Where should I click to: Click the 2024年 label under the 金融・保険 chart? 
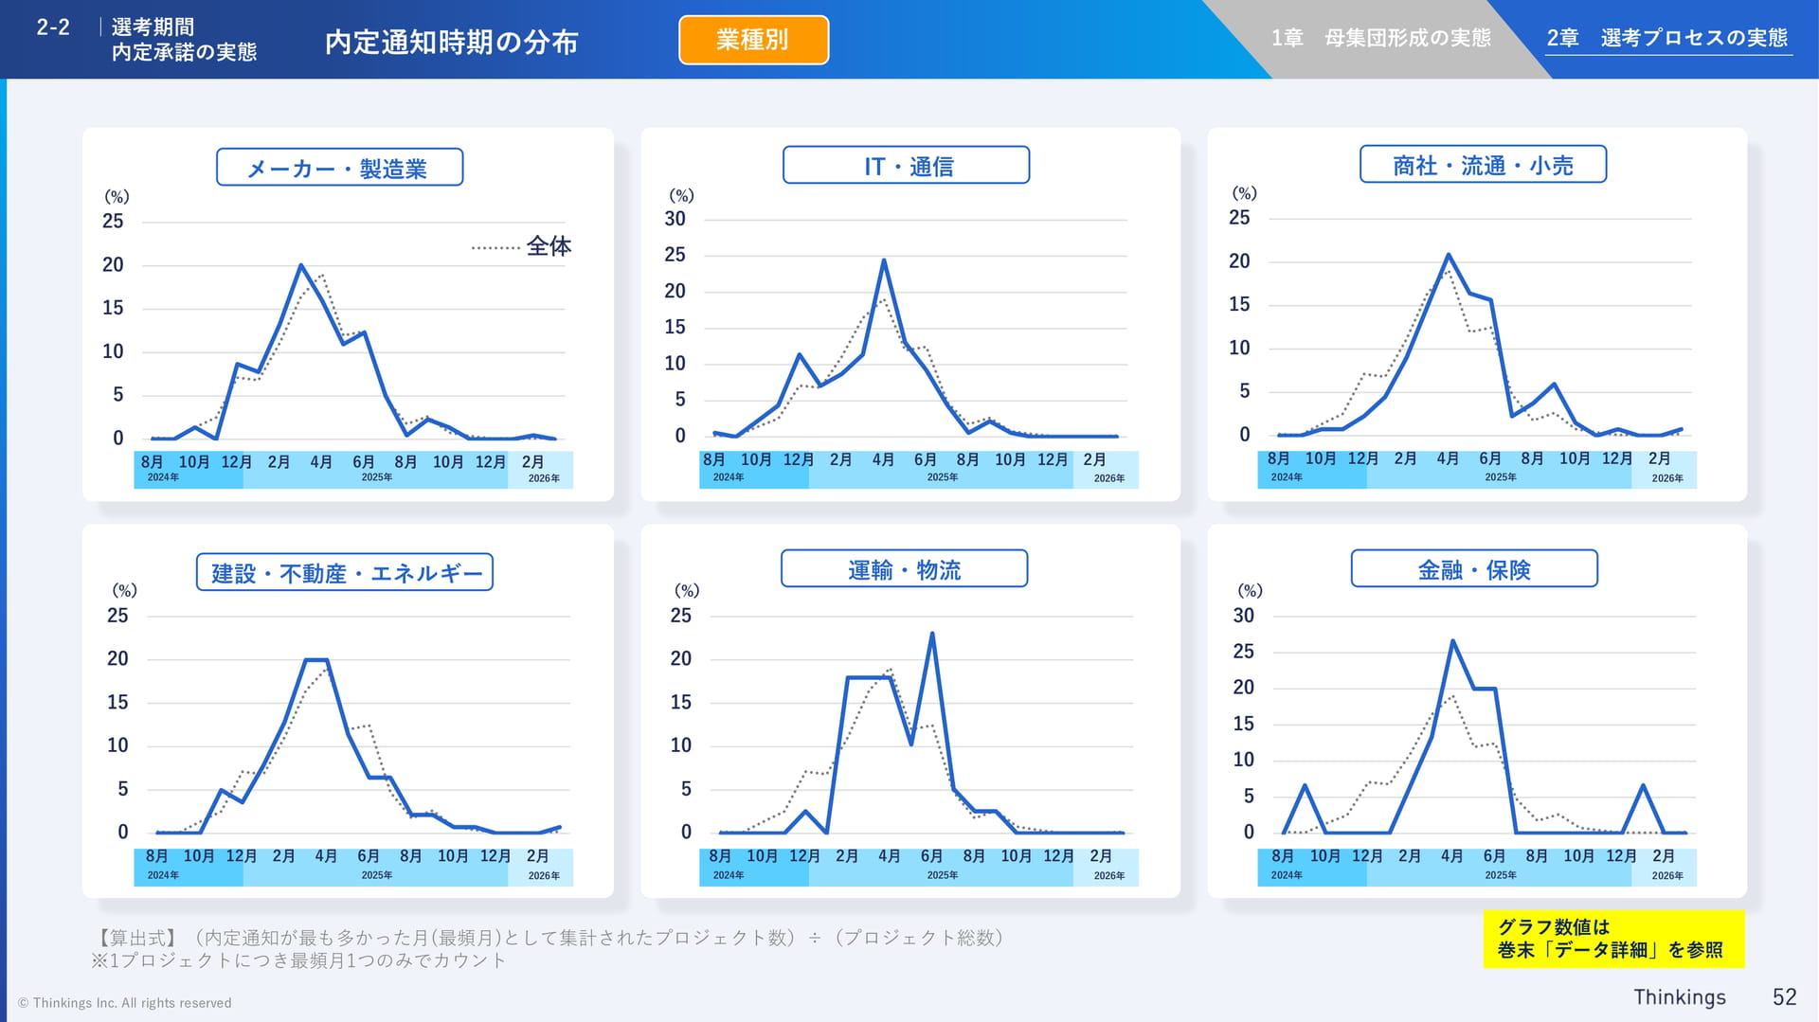pos(1287,875)
